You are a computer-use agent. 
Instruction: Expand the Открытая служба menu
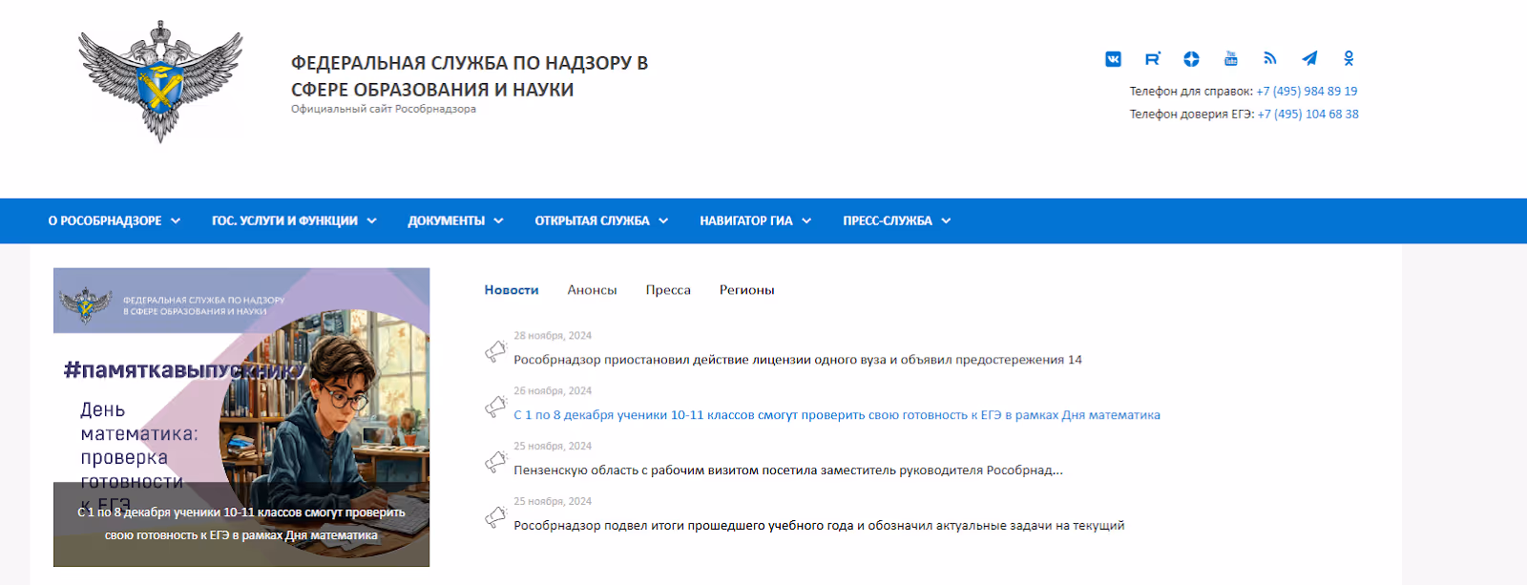click(x=601, y=220)
